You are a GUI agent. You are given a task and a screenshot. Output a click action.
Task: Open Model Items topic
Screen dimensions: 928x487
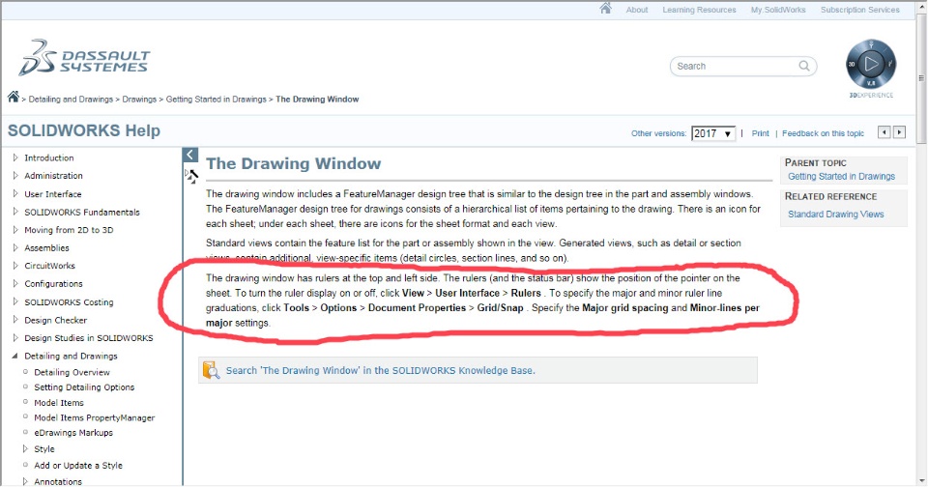pyautogui.click(x=59, y=402)
